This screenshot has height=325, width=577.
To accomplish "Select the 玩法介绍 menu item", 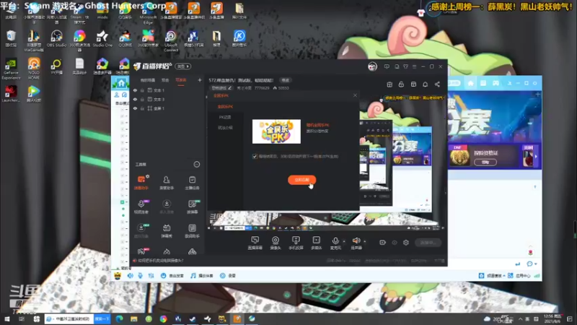I will pyautogui.click(x=225, y=128).
